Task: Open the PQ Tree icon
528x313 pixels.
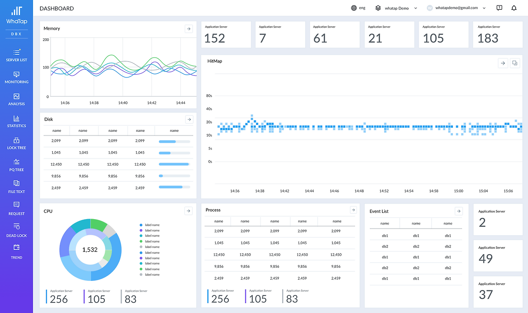Action: coord(16,163)
